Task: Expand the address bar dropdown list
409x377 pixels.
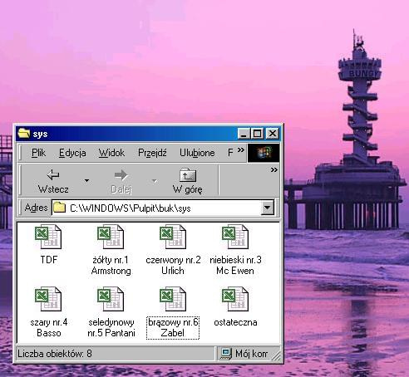Action: [x=268, y=208]
